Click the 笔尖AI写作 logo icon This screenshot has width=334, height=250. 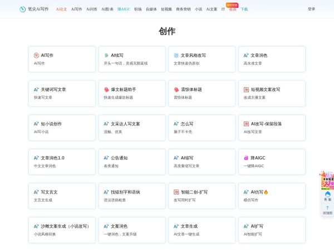(x=23, y=9)
